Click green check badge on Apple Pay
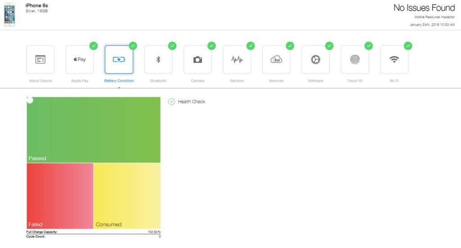The image size is (461, 248). coord(94,46)
